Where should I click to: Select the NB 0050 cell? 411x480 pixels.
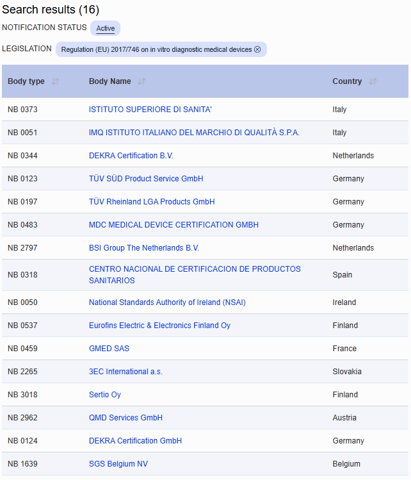coord(22,302)
